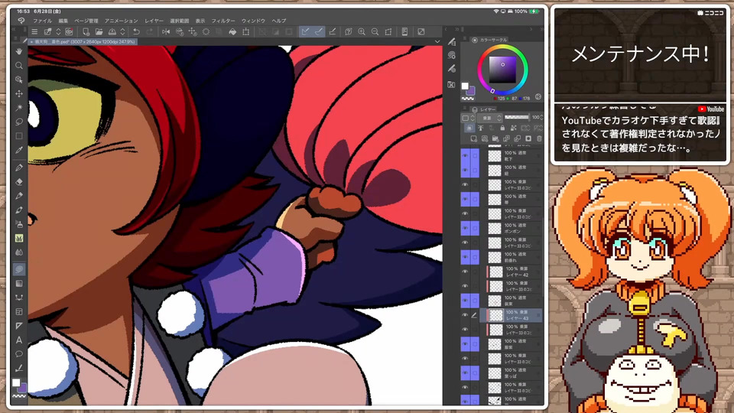Image resolution: width=734 pixels, height=413 pixels.
Task: Click the Undo arrow in command bar
Action: pyautogui.click(x=136, y=31)
